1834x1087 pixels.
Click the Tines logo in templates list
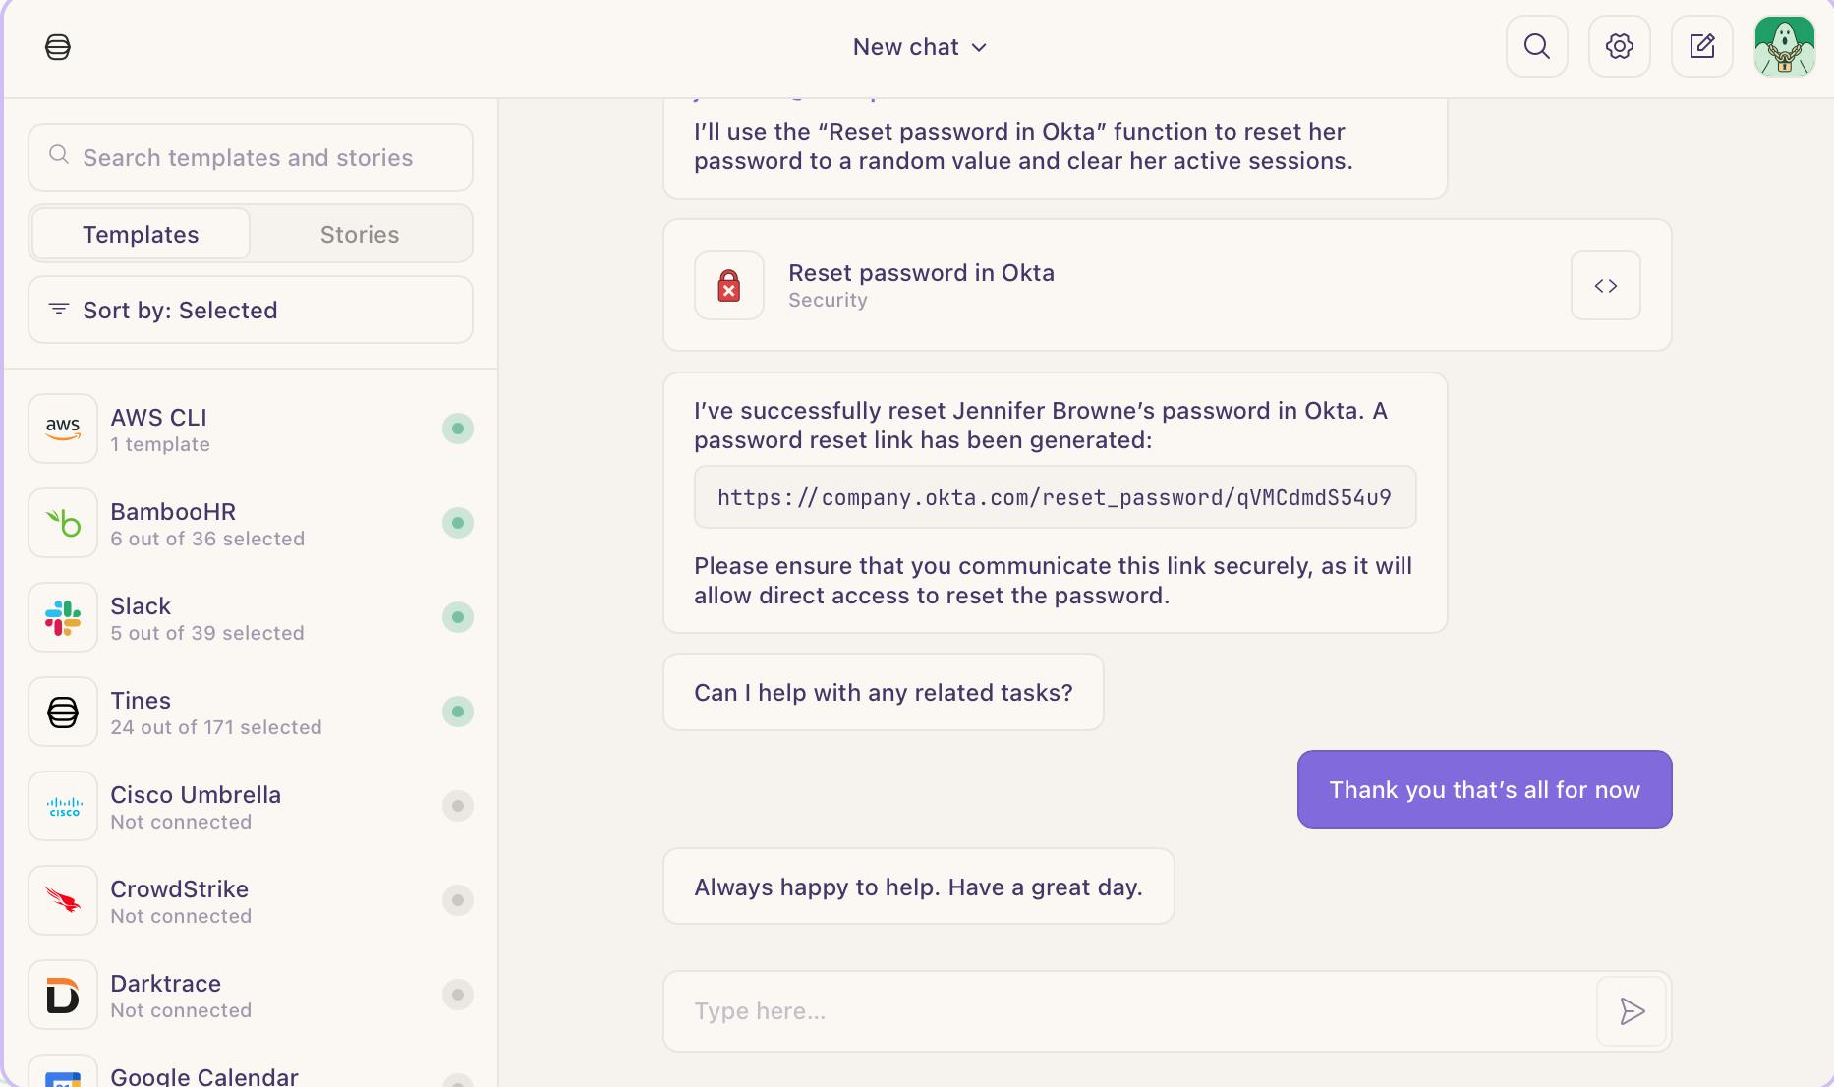[x=63, y=712]
